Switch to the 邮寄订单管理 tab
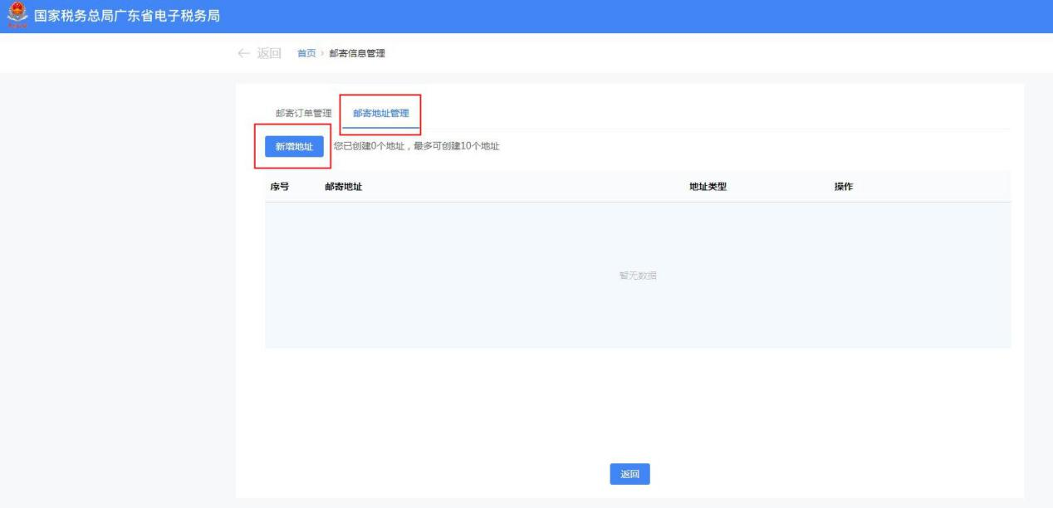 303,114
